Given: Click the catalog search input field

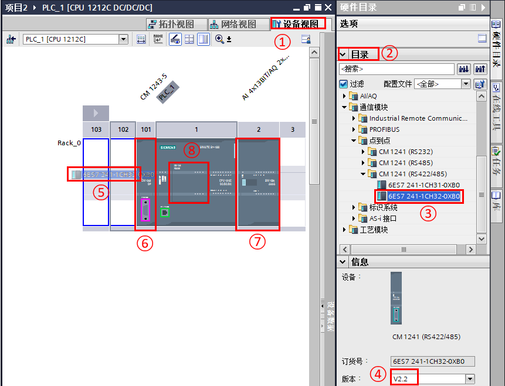Looking at the screenshot, I should tap(396, 69).
